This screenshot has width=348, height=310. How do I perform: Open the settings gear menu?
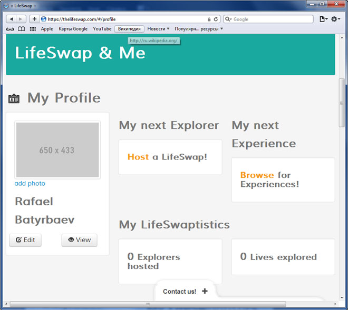click(336, 19)
